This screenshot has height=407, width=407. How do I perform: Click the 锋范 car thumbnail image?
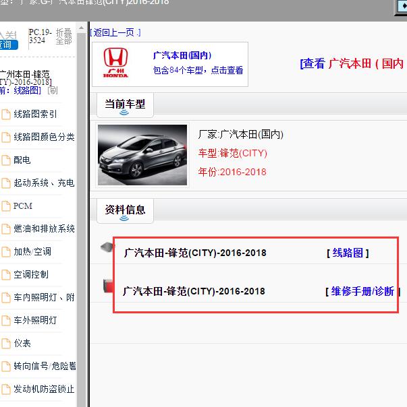click(142, 155)
